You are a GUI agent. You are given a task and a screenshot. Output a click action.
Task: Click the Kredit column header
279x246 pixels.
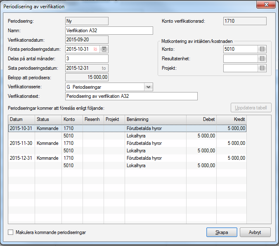point(232,119)
